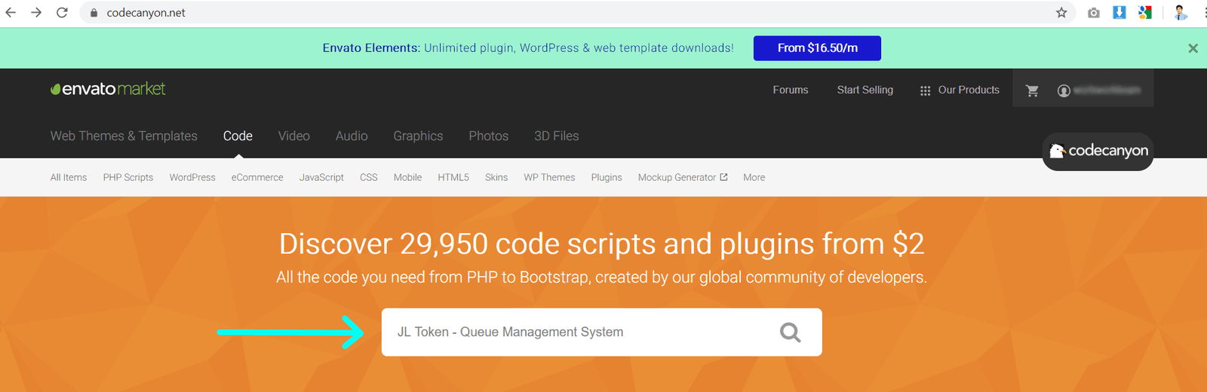This screenshot has height=392, width=1207.
Task: Open browser profile avatar icon
Action: click(1181, 12)
